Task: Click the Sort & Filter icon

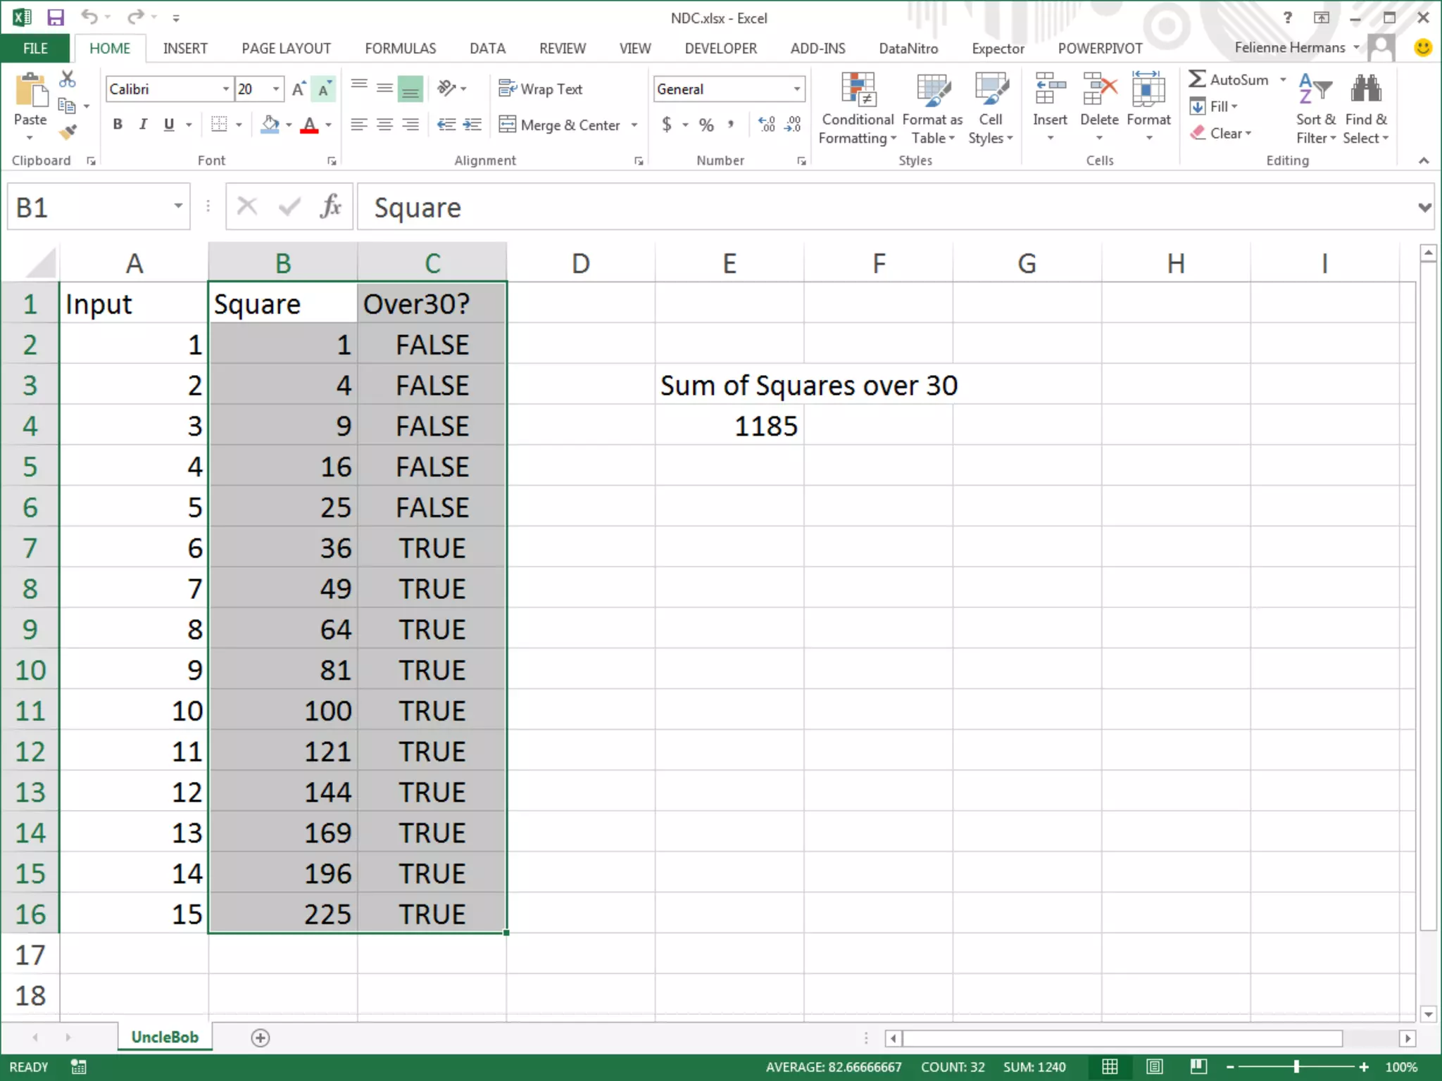Action: (1315, 89)
